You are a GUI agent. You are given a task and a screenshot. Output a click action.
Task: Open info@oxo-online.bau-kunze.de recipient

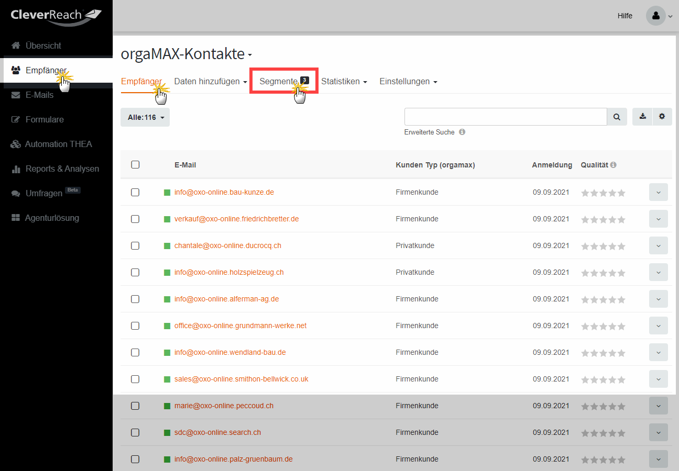coord(224,192)
